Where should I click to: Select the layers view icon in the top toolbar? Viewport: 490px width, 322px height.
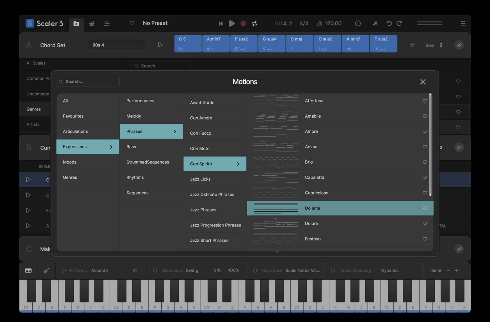pos(91,23)
